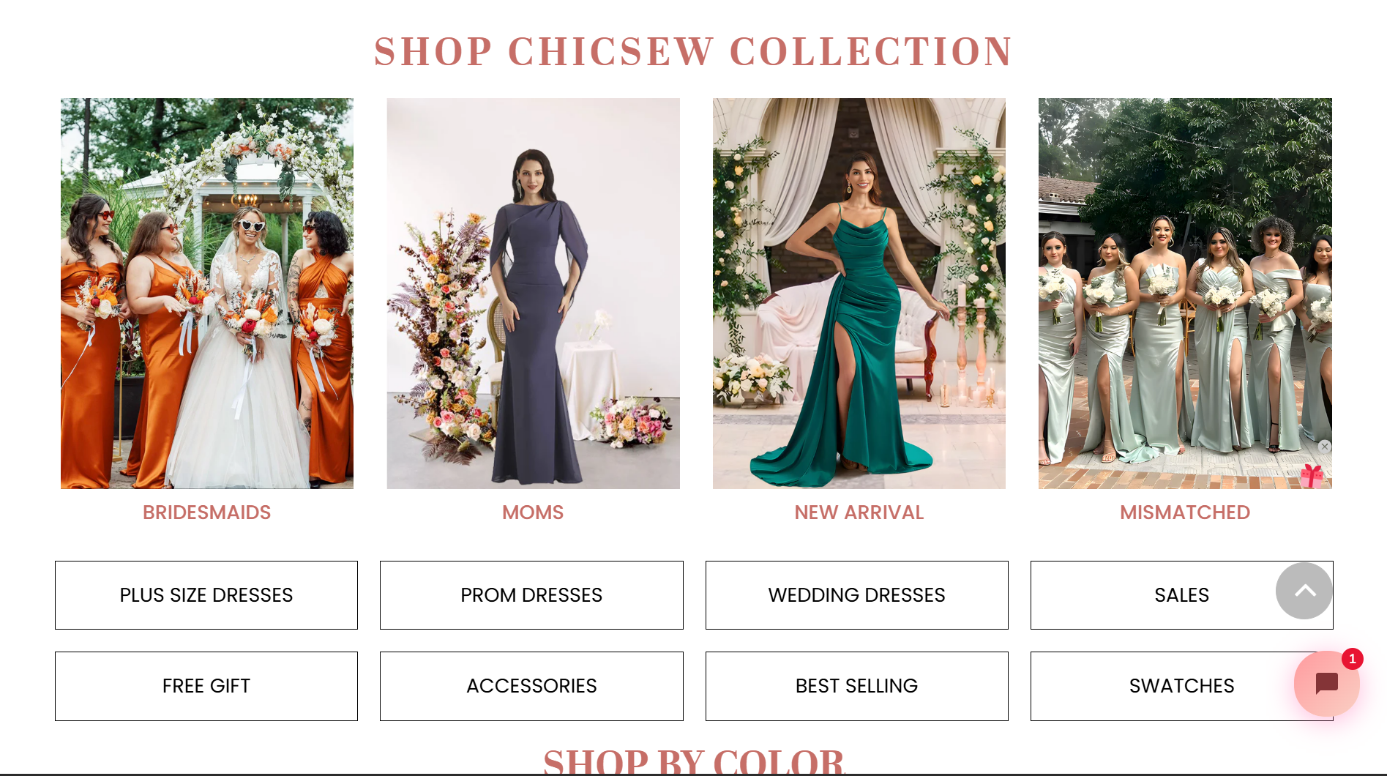Viewport: 1387px width, 776px height.
Task: Click the MISMATCHED text link
Action: tap(1185, 512)
